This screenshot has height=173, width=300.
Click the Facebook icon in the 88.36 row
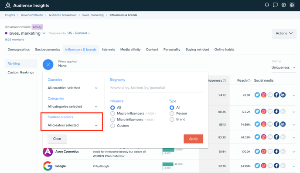click(276, 111)
